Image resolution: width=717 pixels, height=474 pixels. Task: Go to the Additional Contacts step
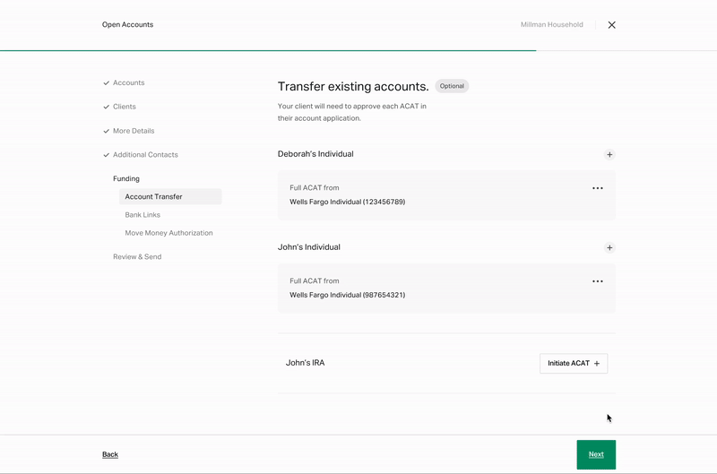pos(145,154)
